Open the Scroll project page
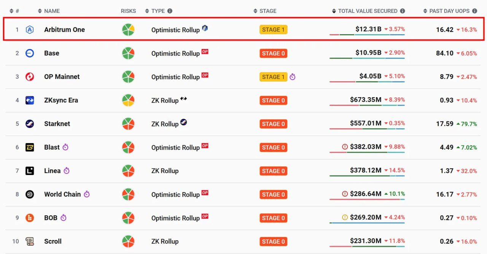The height and width of the screenshot is (254, 487). coord(53,241)
